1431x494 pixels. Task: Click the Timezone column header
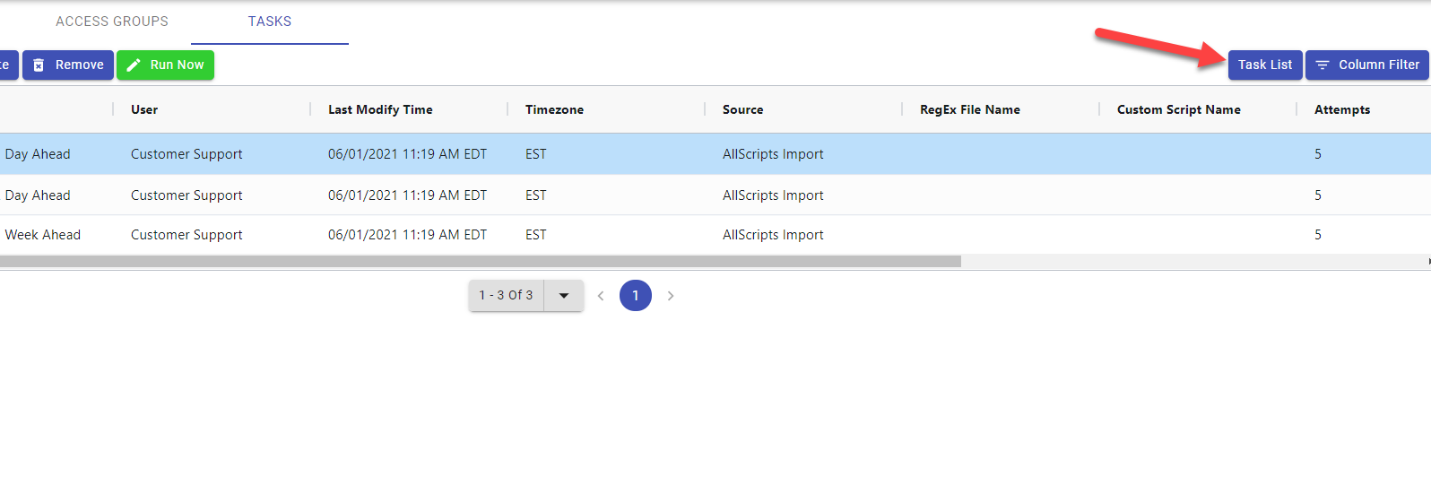(x=554, y=109)
